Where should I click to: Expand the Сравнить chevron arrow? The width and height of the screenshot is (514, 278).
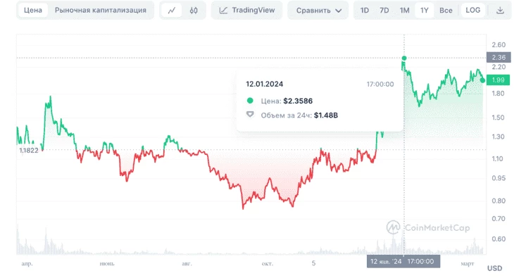[338, 11]
